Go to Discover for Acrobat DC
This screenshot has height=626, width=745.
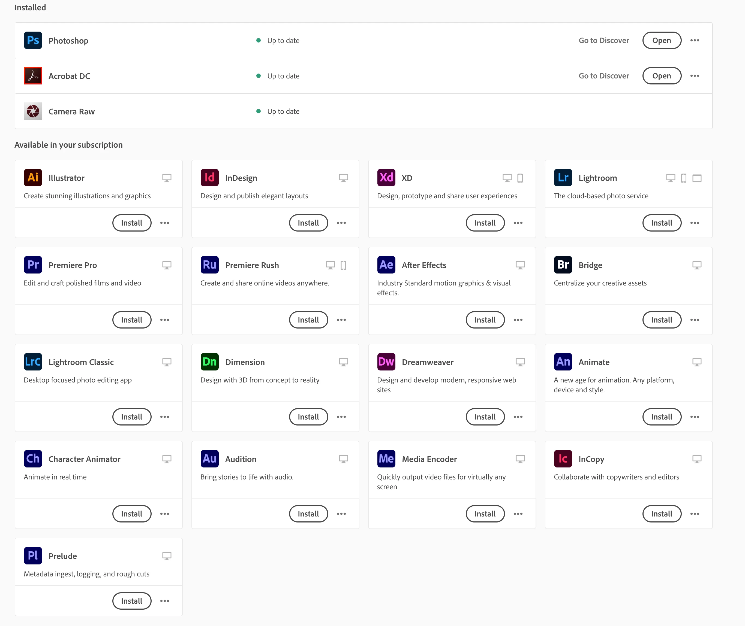pyautogui.click(x=603, y=76)
